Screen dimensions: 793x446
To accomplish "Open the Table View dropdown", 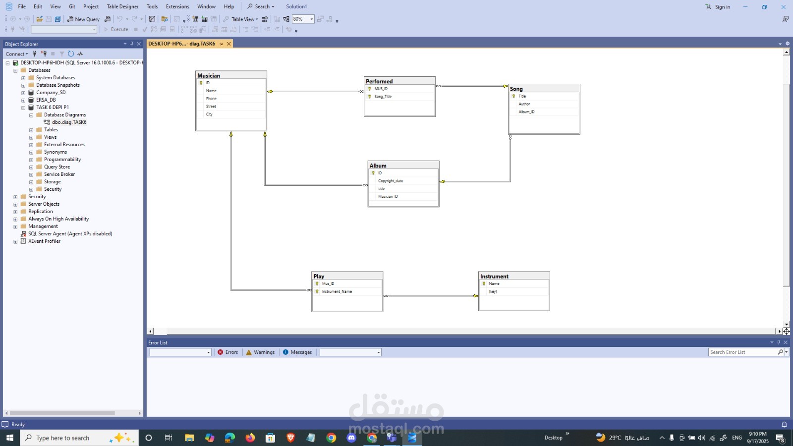I will point(244,19).
